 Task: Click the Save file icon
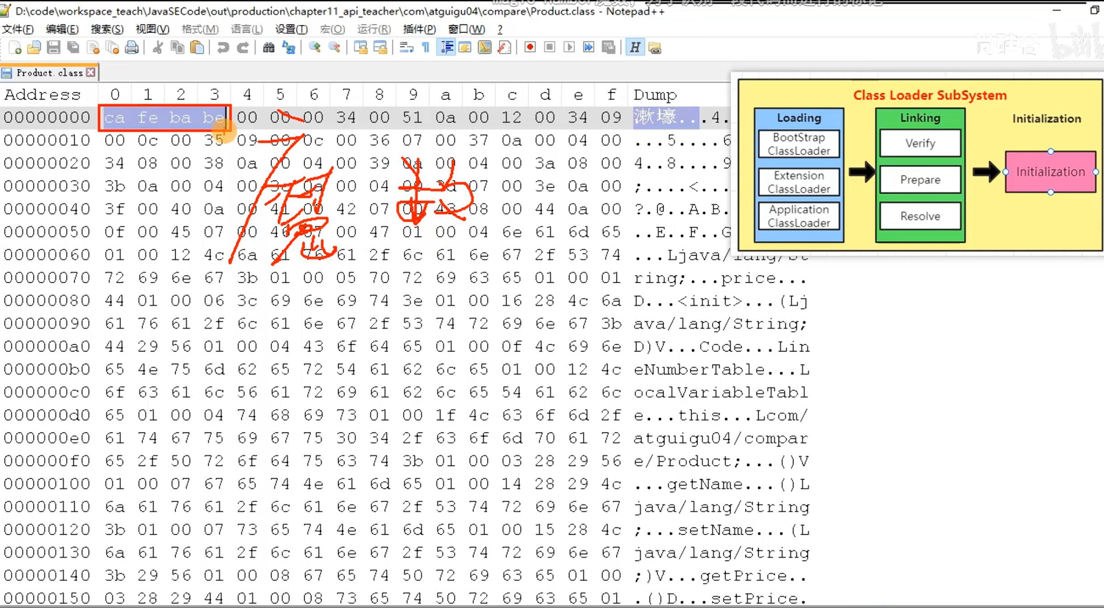coord(53,47)
